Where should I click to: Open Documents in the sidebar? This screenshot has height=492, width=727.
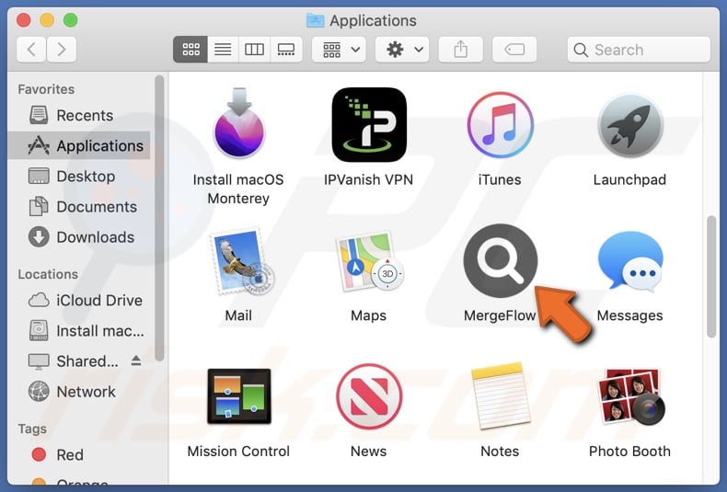(79, 207)
